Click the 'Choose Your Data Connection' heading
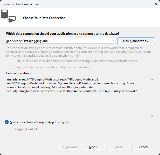This screenshot has height=155, width=160. (44, 18)
